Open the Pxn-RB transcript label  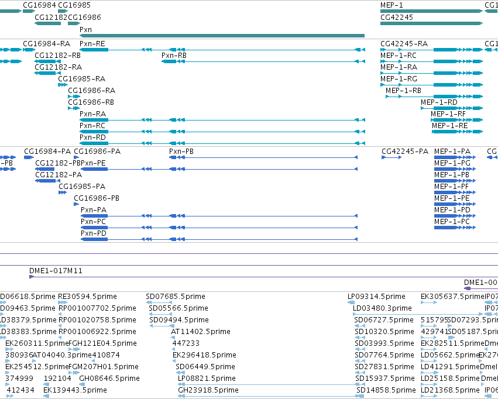[x=174, y=56]
